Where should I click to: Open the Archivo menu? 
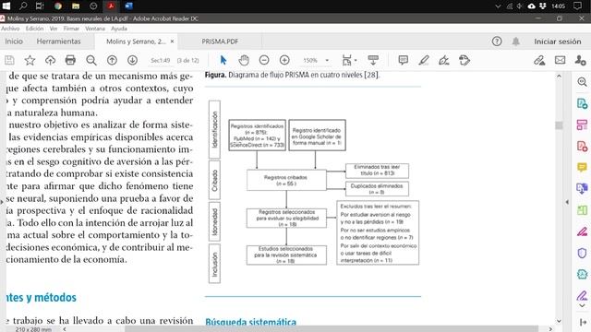coord(10,29)
